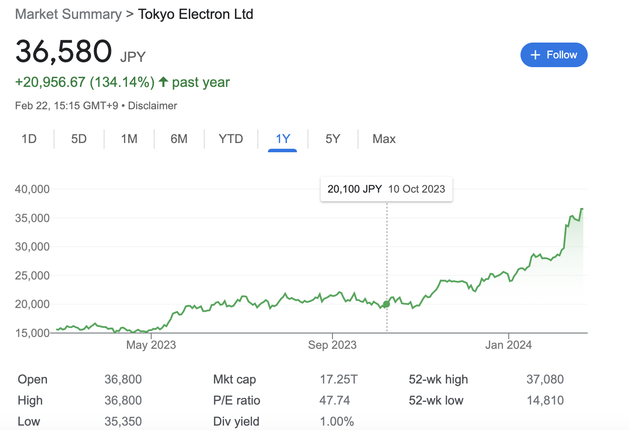This screenshot has height=430, width=629.
Task: Click the plus icon in Follow
Action: [x=535, y=55]
